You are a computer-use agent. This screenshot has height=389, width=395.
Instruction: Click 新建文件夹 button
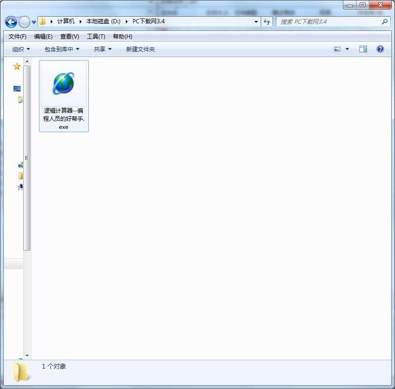[x=141, y=49]
